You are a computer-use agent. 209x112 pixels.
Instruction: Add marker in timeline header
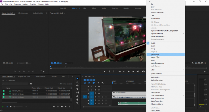98,83
